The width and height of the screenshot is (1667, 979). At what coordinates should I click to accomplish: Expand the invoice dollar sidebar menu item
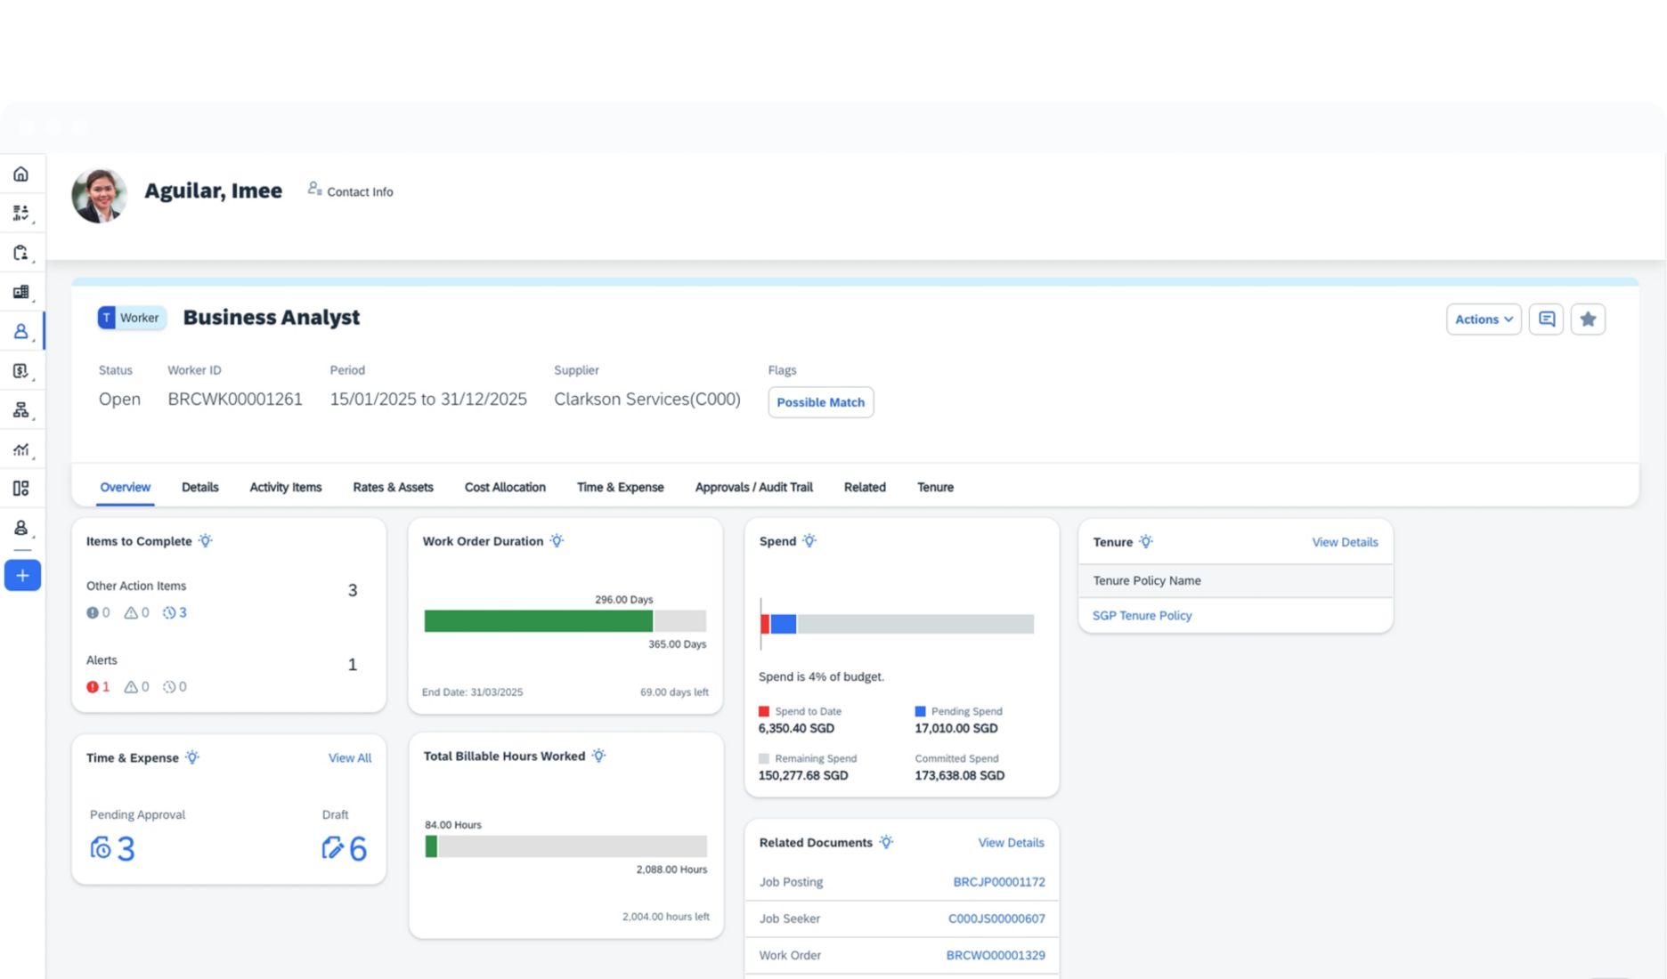20,371
